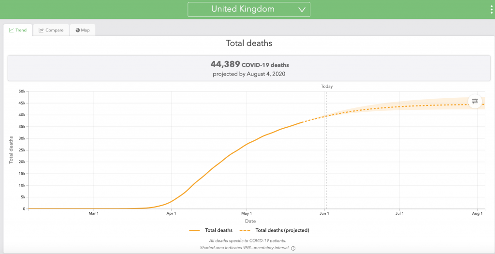The height and width of the screenshot is (254, 495).
Task: Switch to the Trend tab
Action: coord(18,30)
